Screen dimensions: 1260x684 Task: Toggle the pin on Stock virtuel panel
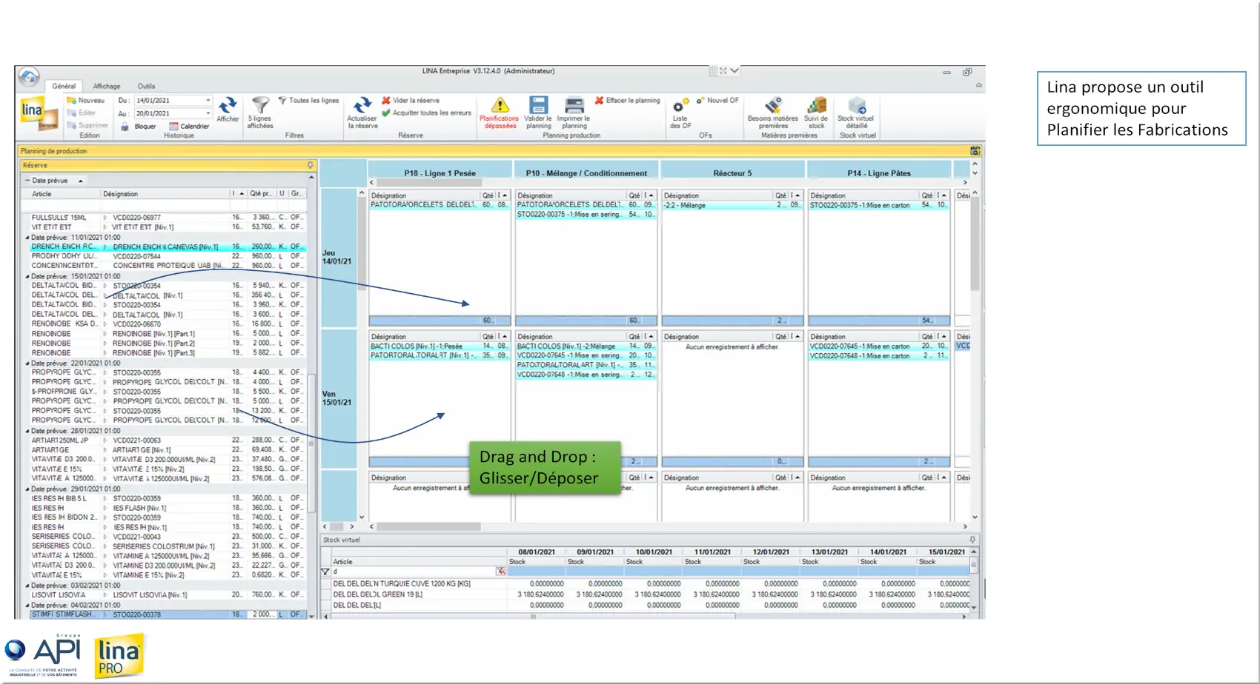coord(972,540)
